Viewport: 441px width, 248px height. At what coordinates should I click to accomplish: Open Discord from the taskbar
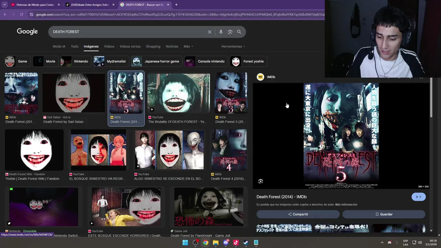pos(226,242)
